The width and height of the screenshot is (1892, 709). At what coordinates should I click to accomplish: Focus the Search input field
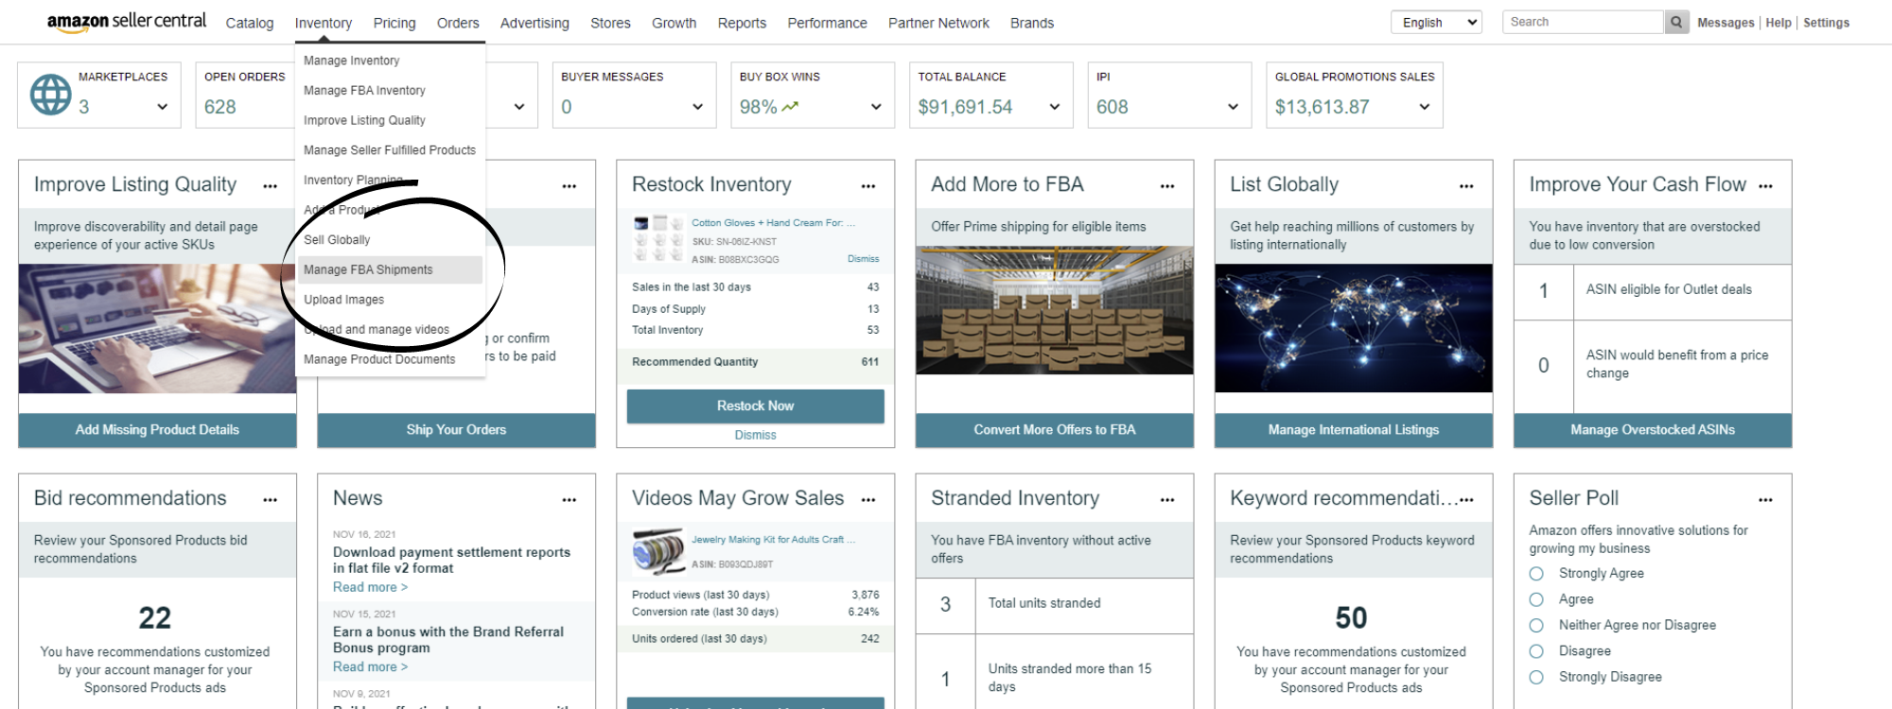pos(1583,22)
